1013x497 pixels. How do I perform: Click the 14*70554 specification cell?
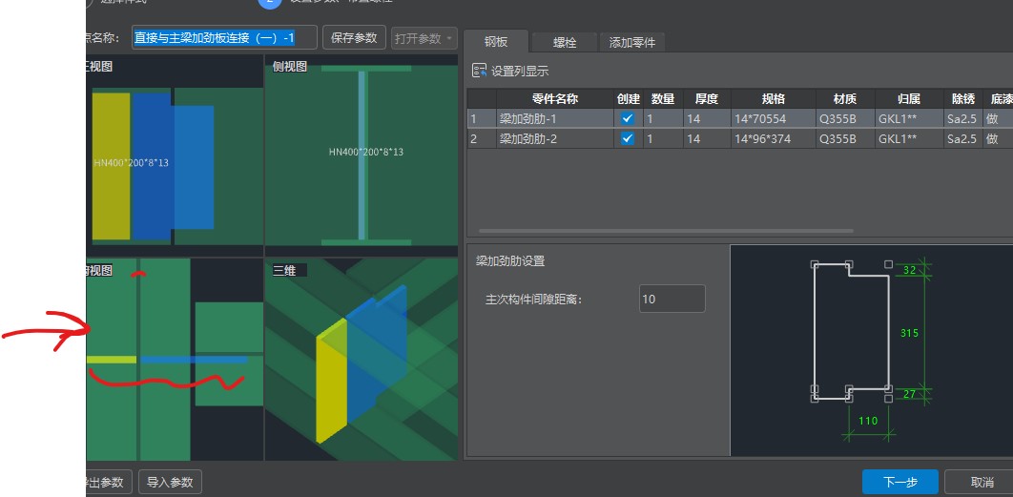tap(774, 119)
